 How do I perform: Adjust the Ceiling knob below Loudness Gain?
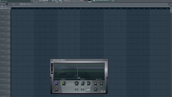tap(56, 89)
